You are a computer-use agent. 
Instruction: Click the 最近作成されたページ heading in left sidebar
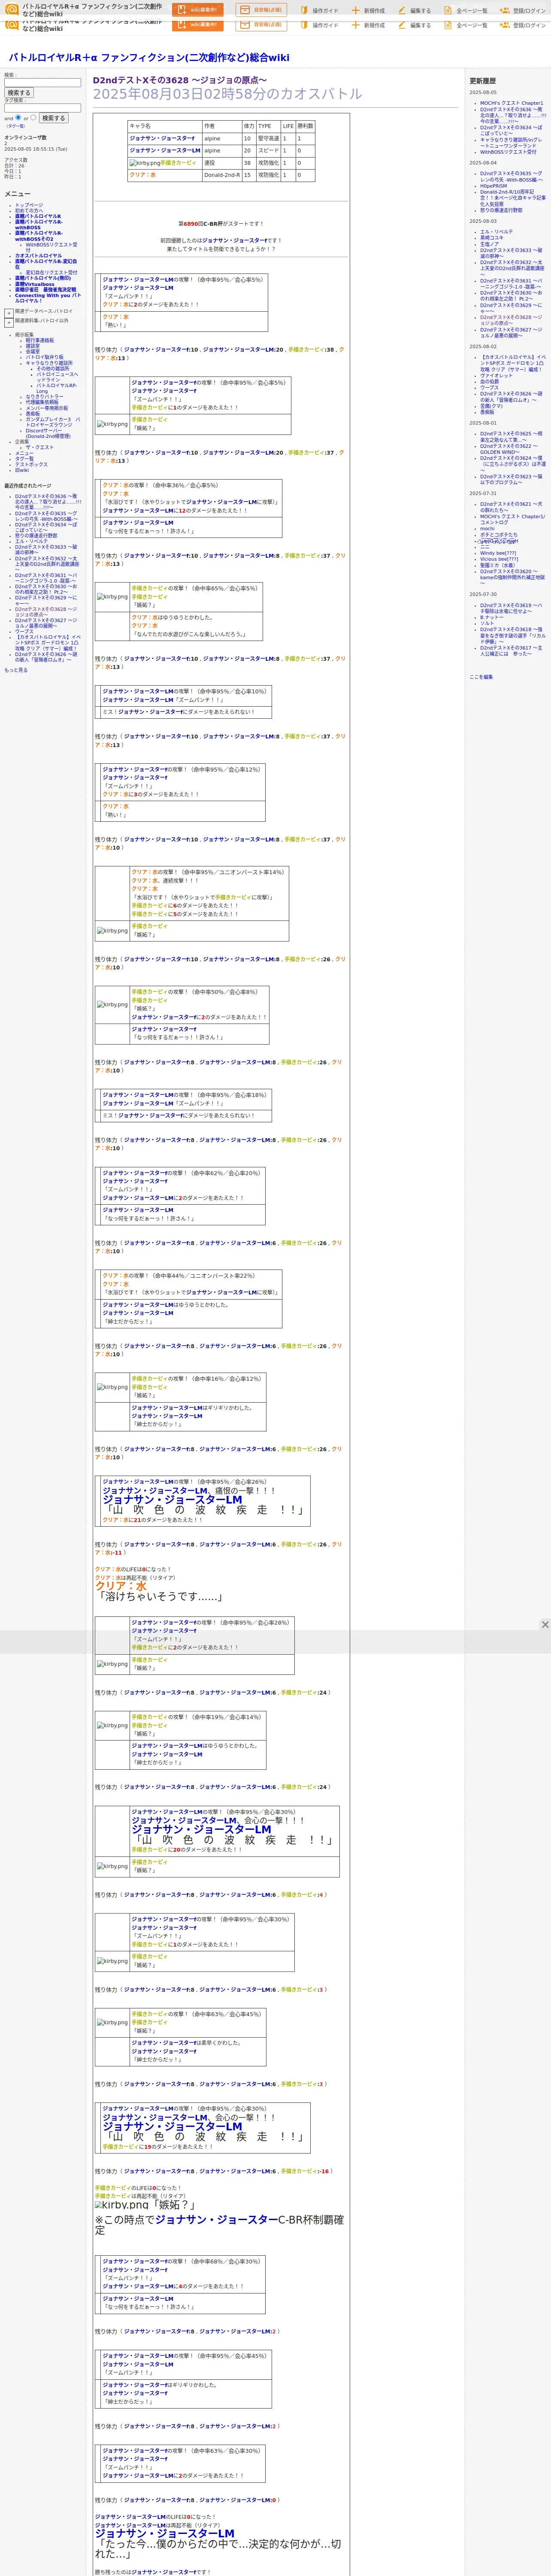click(27, 486)
